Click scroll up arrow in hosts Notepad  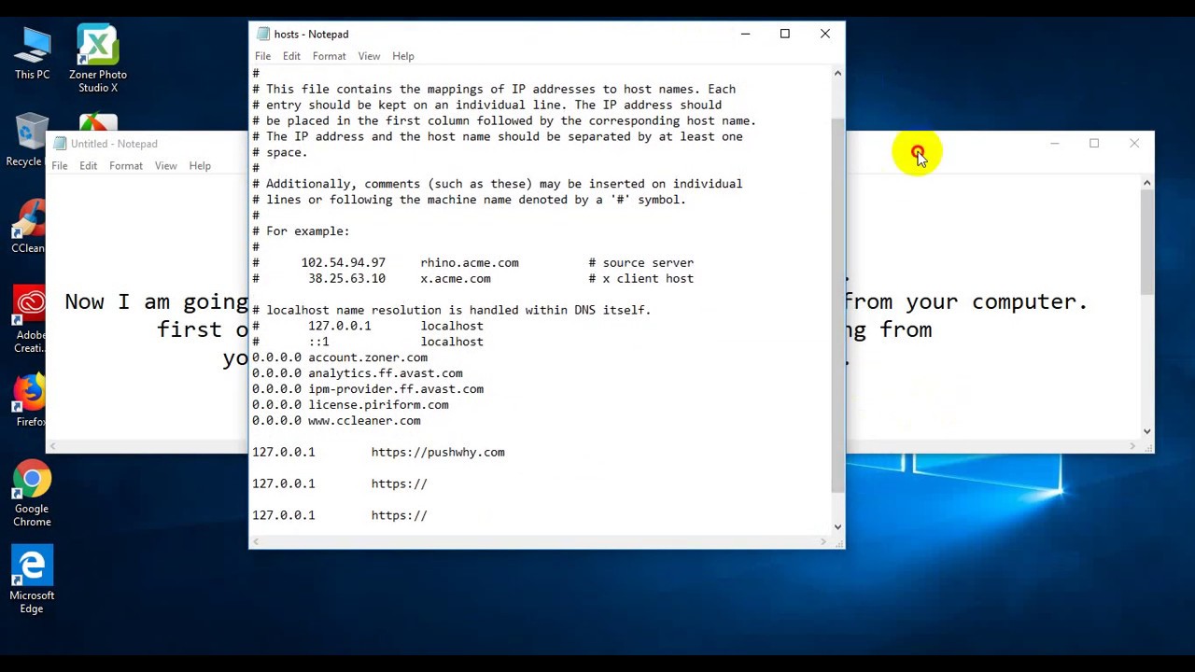point(837,73)
